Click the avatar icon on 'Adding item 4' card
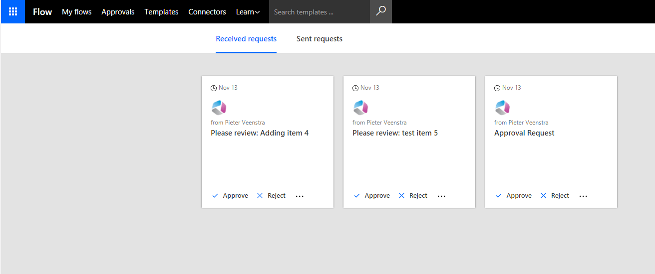This screenshot has width=655, height=274. click(x=219, y=107)
